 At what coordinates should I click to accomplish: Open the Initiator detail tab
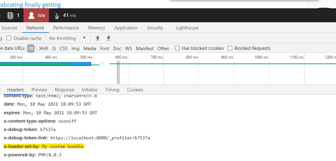pos(90,89)
